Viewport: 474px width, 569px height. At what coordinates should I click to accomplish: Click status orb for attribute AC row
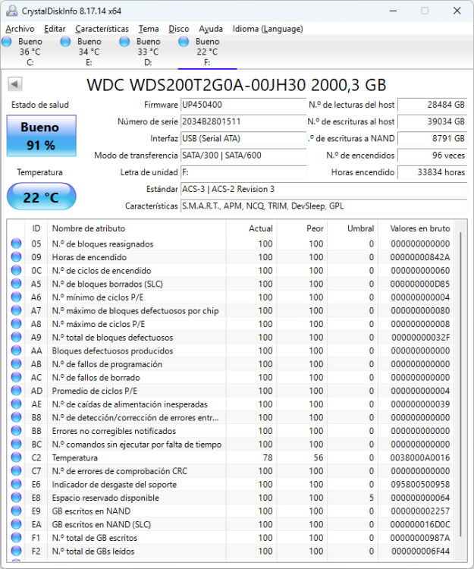[17, 377]
